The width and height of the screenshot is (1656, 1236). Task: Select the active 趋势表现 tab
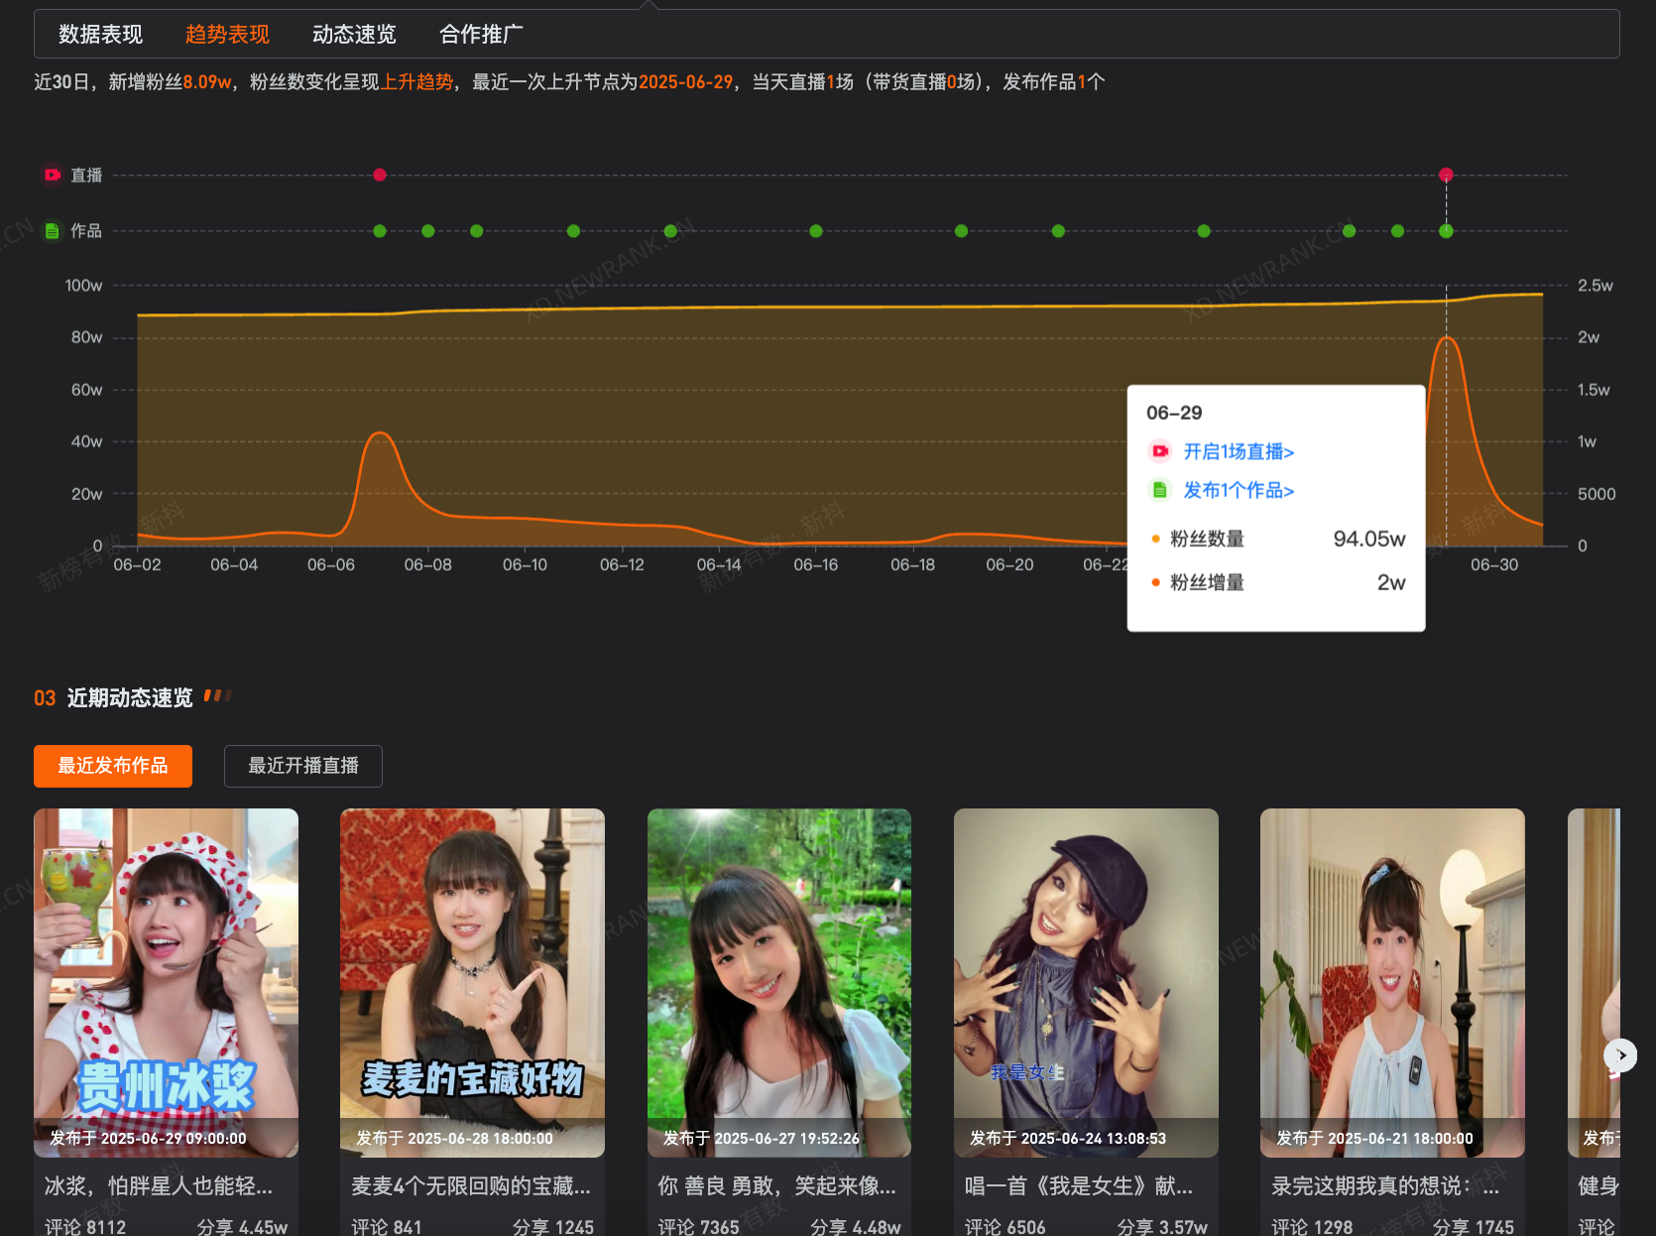[227, 34]
